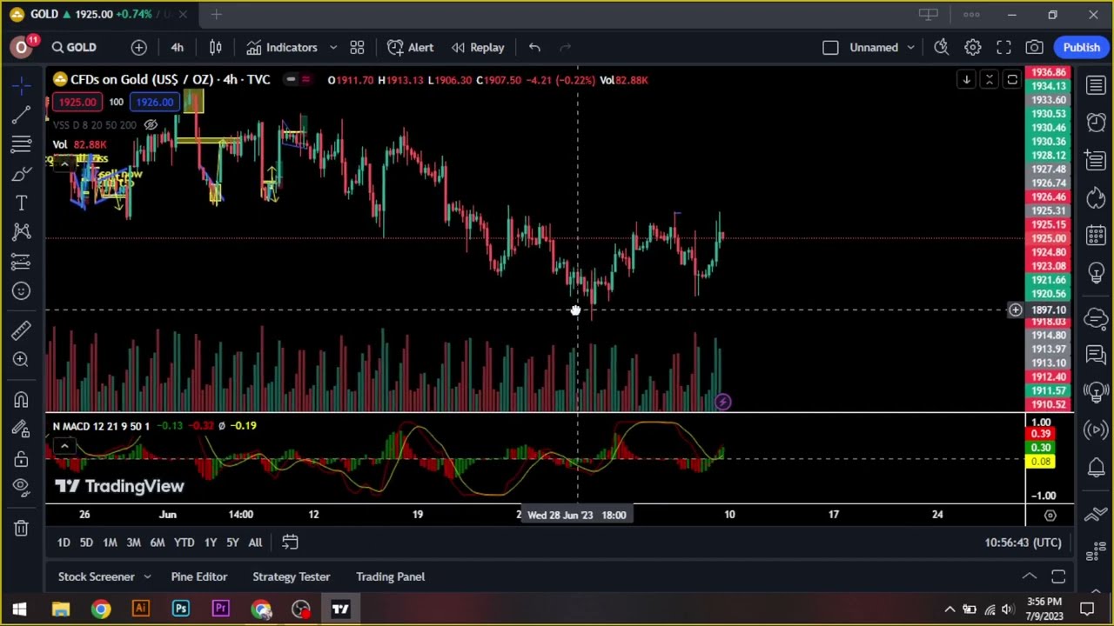Add order at crosshair price plus
This screenshot has height=626, width=1114.
[x=1015, y=310]
